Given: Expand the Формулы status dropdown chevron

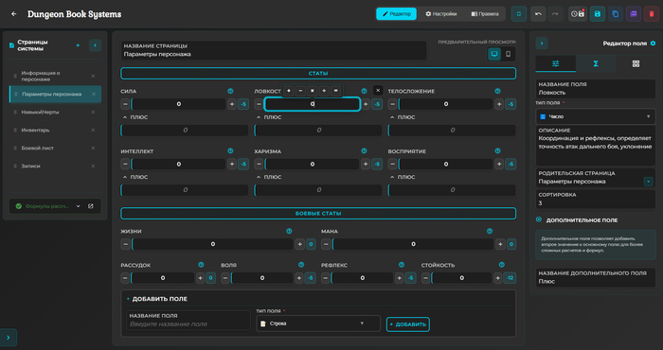Looking at the screenshot, I should pyautogui.click(x=79, y=206).
